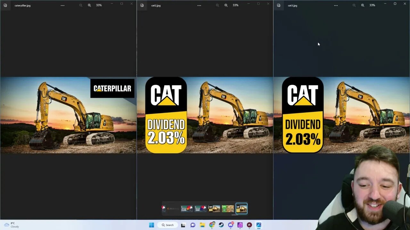Click the Photos app icon in cat3.jpg window
The image size is (410, 230).
pyautogui.click(x=279, y=5)
